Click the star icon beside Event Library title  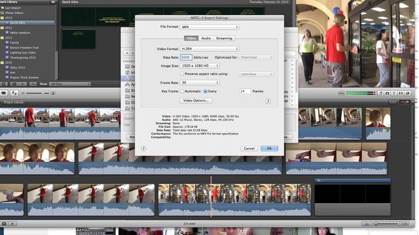click(53, 2)
